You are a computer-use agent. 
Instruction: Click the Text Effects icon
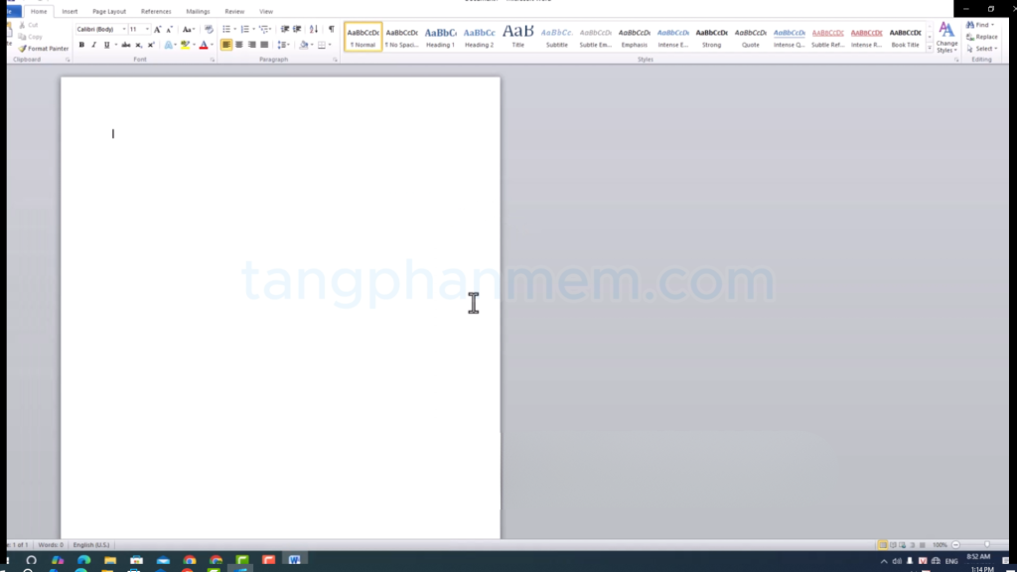click(x=168, y=45)
